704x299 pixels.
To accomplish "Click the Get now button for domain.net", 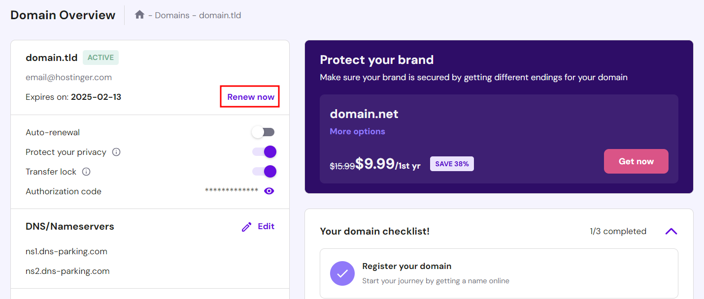I will (x=636, y=161).
